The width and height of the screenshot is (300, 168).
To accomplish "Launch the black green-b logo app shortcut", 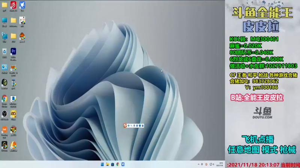I will click(4, 84).
